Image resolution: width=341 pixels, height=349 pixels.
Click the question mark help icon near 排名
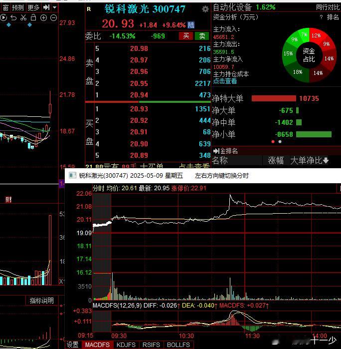[x=321, y=17]
